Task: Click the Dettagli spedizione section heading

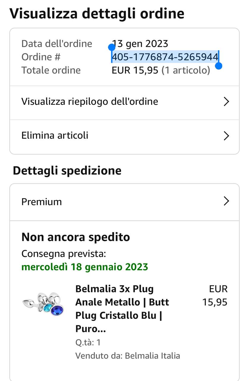Action: 67,171
